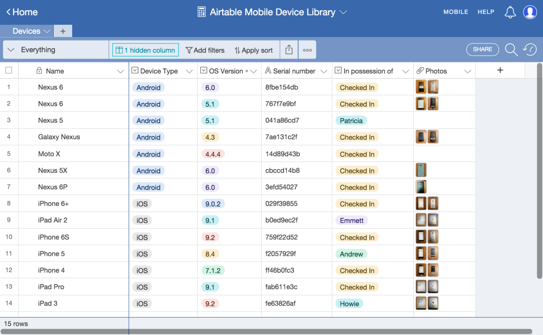Viewport: 543px width, 335px height.
Task: Expand the Name column dropdown
Action: coord(120,71)
